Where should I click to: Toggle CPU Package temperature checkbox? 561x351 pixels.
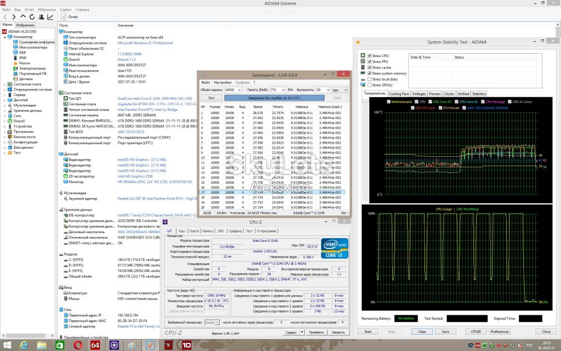[483, 101]
